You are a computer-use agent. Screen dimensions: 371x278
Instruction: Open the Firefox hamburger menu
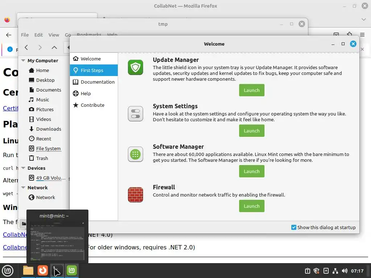pyautogui.click(x=362, y=35)
